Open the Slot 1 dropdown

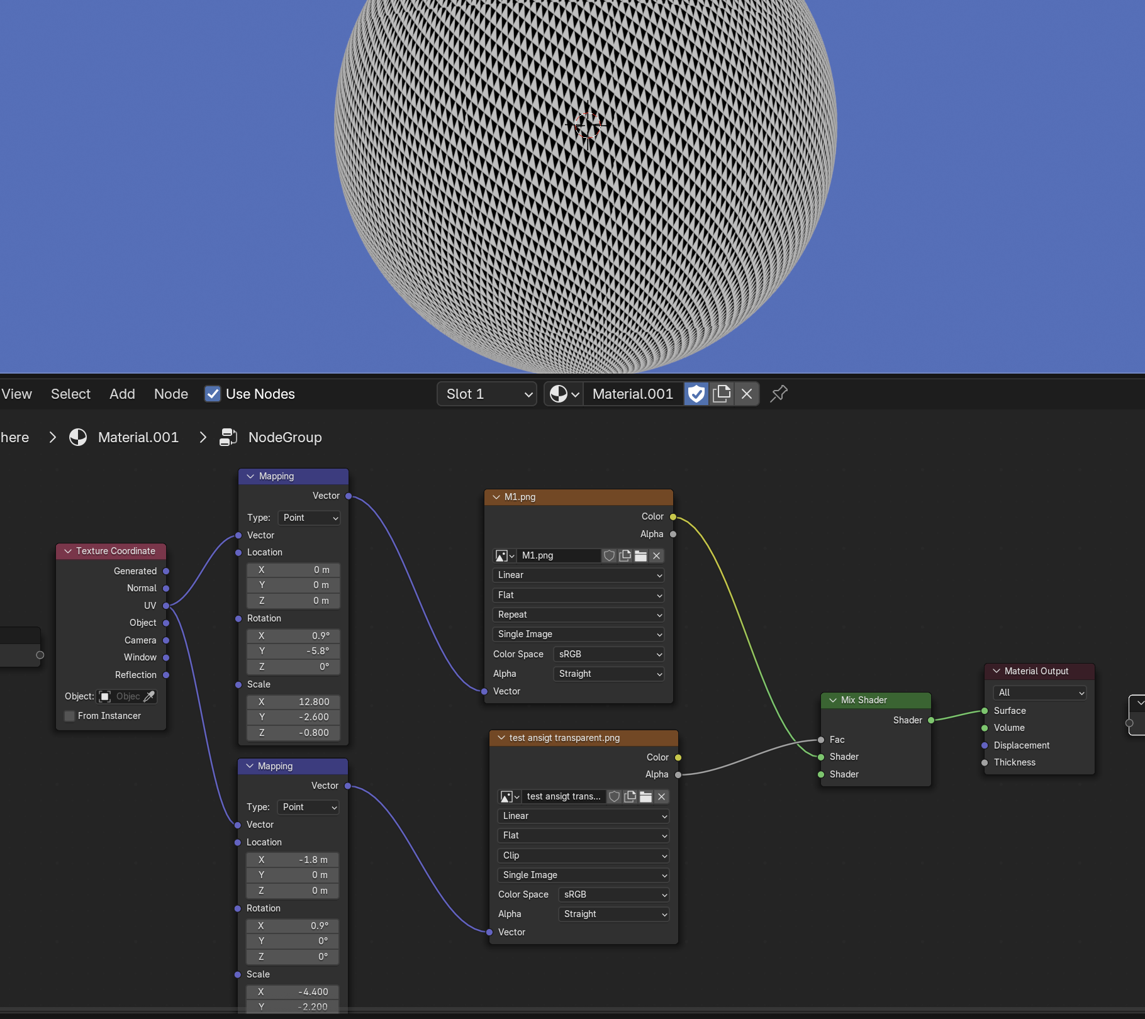click(x=487, y=394)
